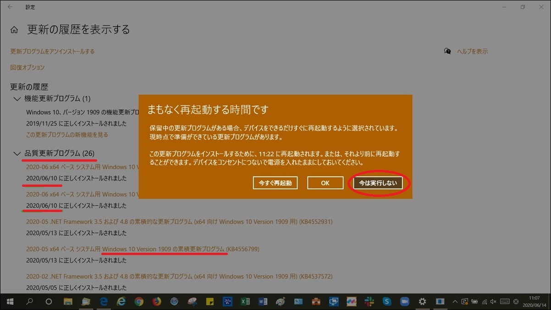
Task: Open the ヘルプを表示 help link
Action: click(472, 51)
